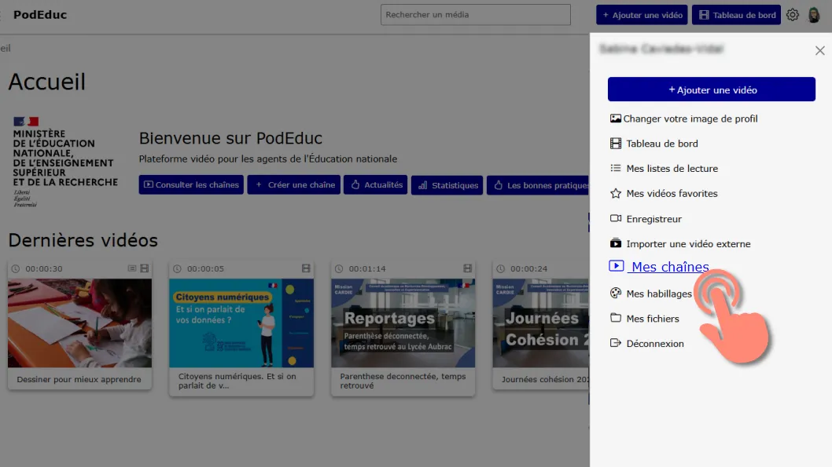Click 'Dessiner pour mieux apprendre' title
832x467 pixels.
[79, 379]
